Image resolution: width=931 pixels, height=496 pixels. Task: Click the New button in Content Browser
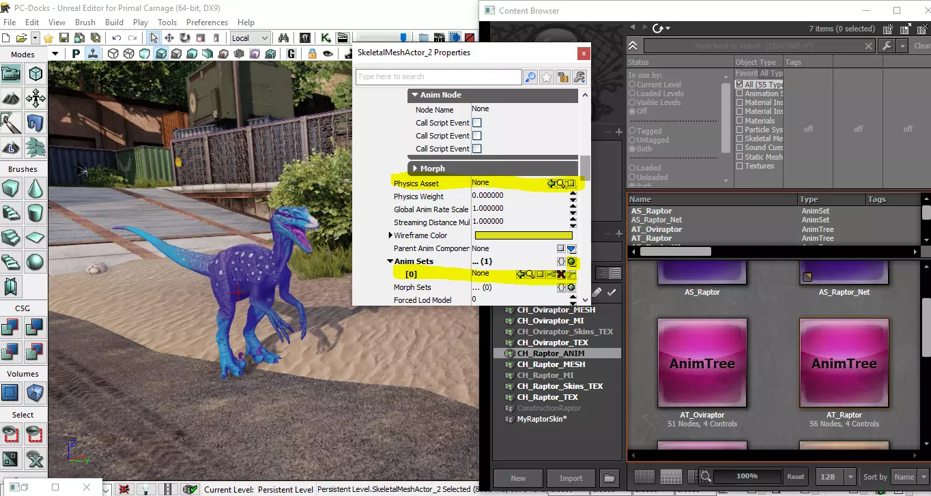(518, 478)
